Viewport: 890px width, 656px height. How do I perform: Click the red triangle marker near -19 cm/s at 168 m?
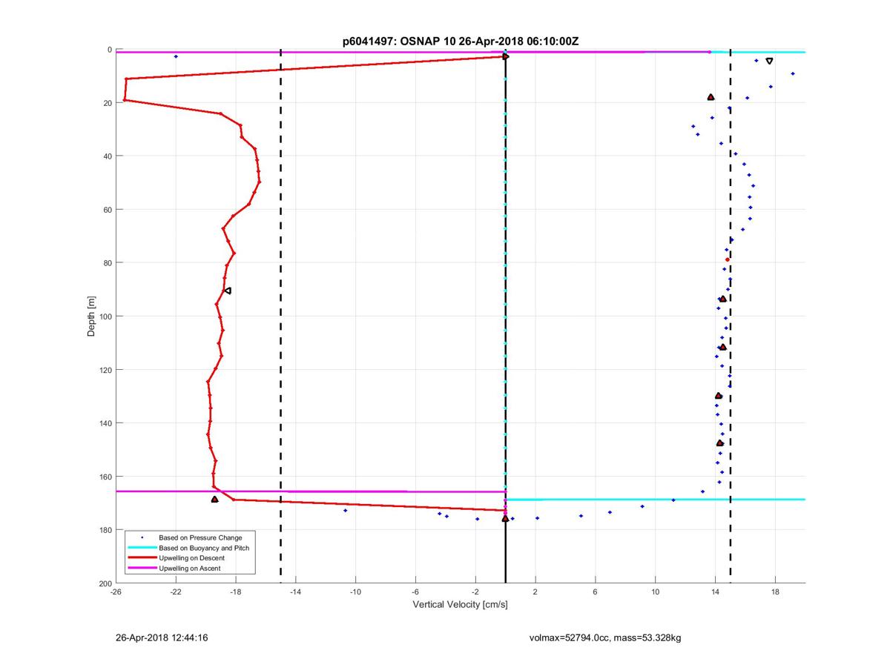(x=214, y=500)
